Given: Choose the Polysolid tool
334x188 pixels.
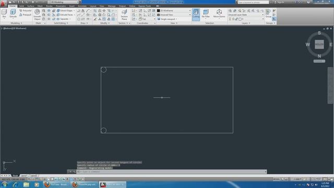Looking at the screenshot, I should coord(26,10).
